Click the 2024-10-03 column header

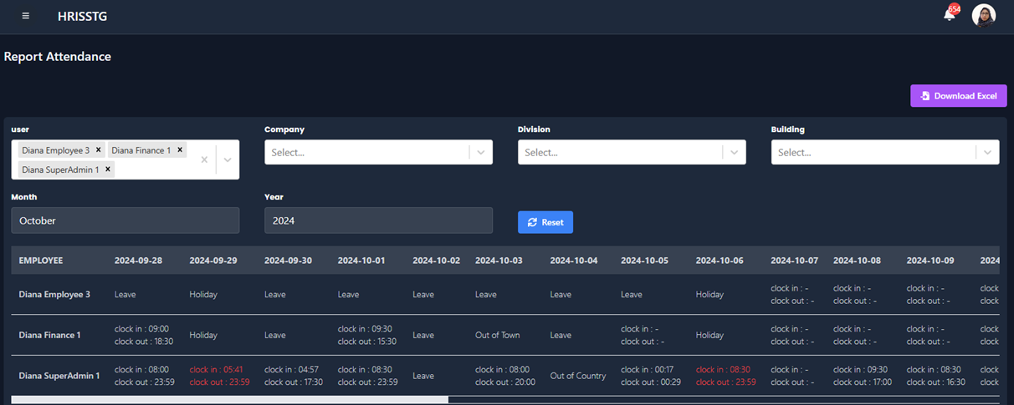(499, 261)
